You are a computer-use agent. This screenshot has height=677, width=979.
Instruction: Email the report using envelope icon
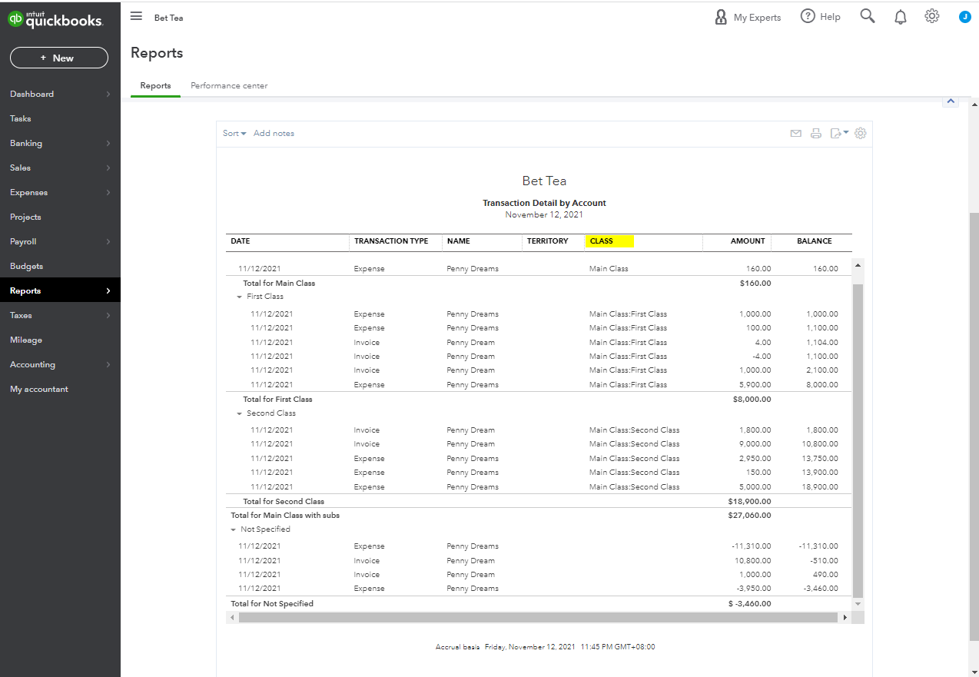(796, 134)
